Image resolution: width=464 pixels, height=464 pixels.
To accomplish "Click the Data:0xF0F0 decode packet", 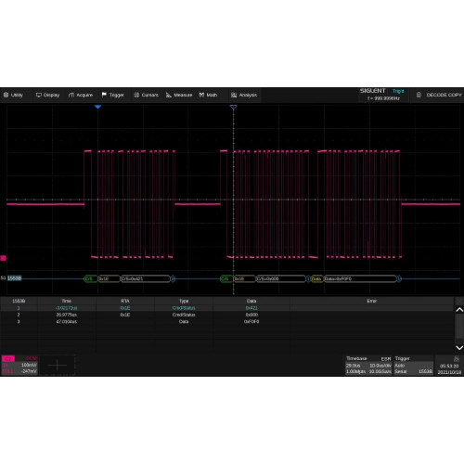I will point(360,278).
